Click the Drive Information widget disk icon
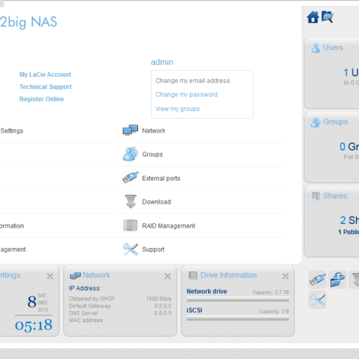 pyautogui.click(x=193, y=276)
